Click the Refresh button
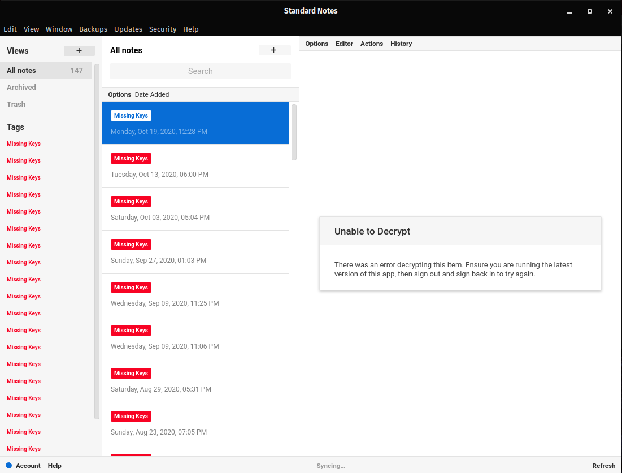This screenshot has height=473, width=622. pos(604,466)
